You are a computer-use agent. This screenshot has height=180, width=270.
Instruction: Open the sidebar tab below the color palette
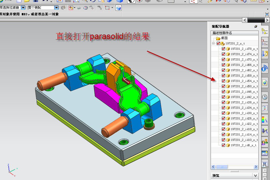tap(265, 131)
